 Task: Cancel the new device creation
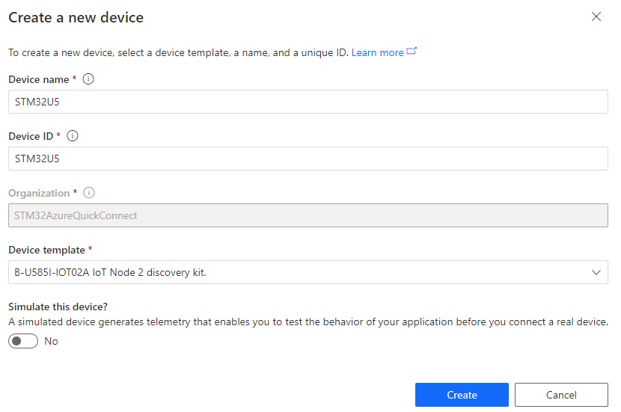[x=561, y=395]
